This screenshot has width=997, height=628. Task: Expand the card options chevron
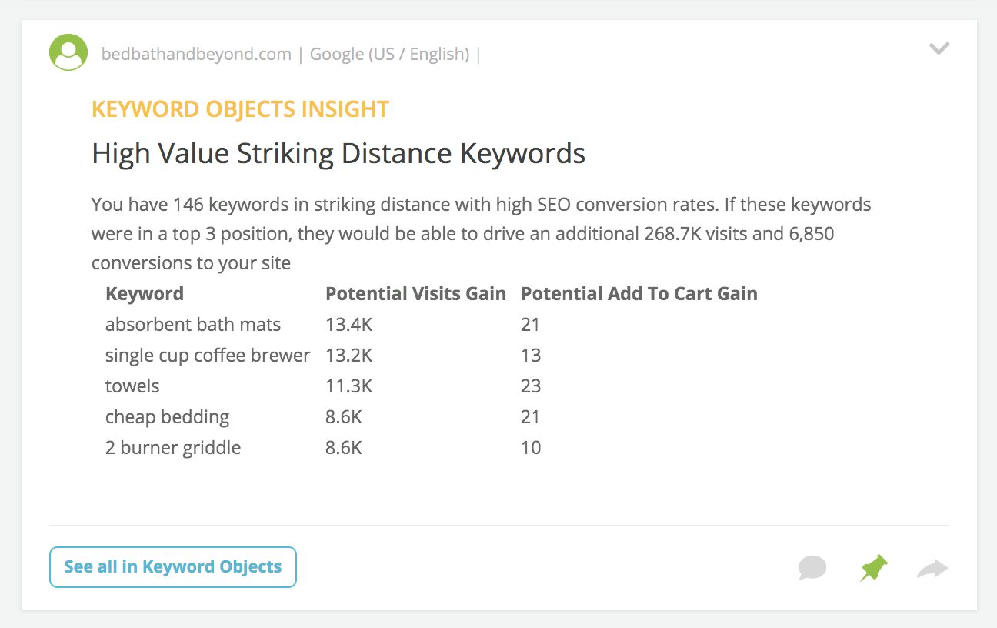[939, 49]
